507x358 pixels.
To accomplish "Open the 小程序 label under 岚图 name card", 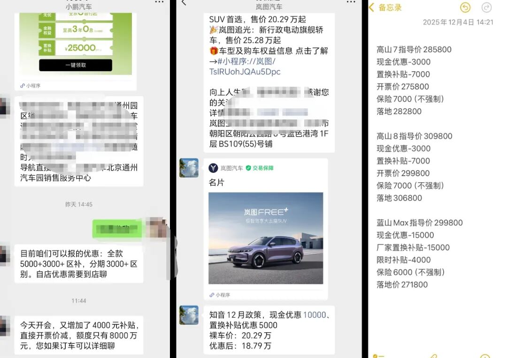I will click(x=220, y=295).
